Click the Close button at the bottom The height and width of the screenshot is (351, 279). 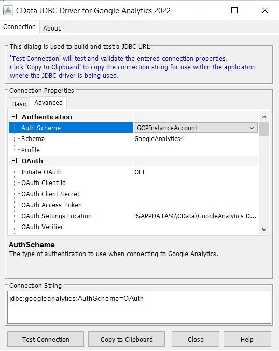coord(196,340)
